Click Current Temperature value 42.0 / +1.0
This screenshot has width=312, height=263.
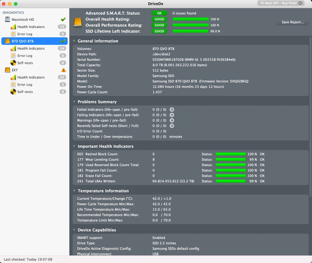[x=162, y=199]
